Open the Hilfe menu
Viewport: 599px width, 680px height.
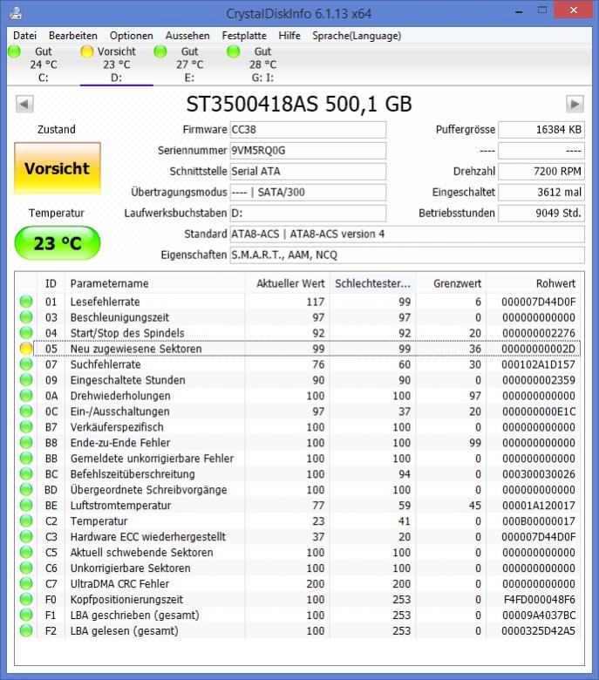tap(289, 36)
